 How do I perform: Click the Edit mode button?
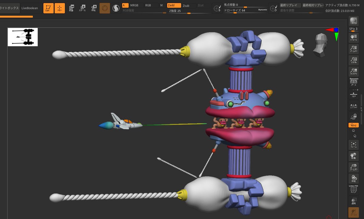pyautogui.click(x=48, y=8)
